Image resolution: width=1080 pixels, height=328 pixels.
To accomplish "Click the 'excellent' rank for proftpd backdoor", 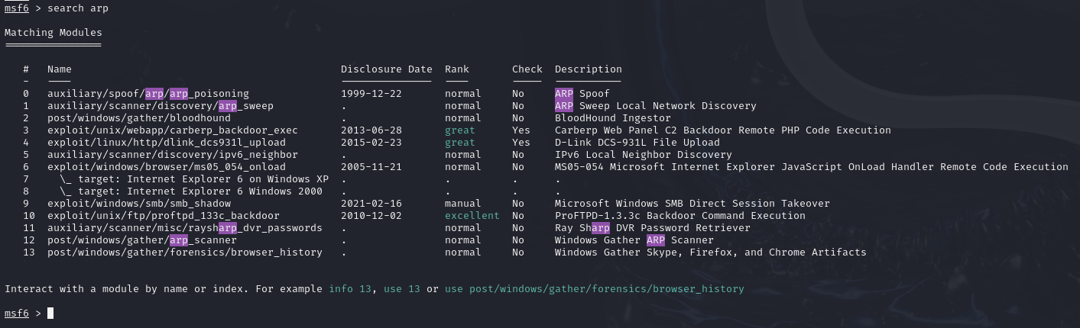I will click(472, 216).
